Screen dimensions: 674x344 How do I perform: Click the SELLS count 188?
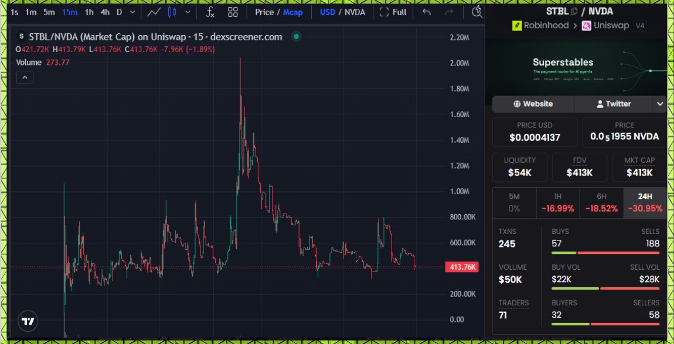[652, 243]
